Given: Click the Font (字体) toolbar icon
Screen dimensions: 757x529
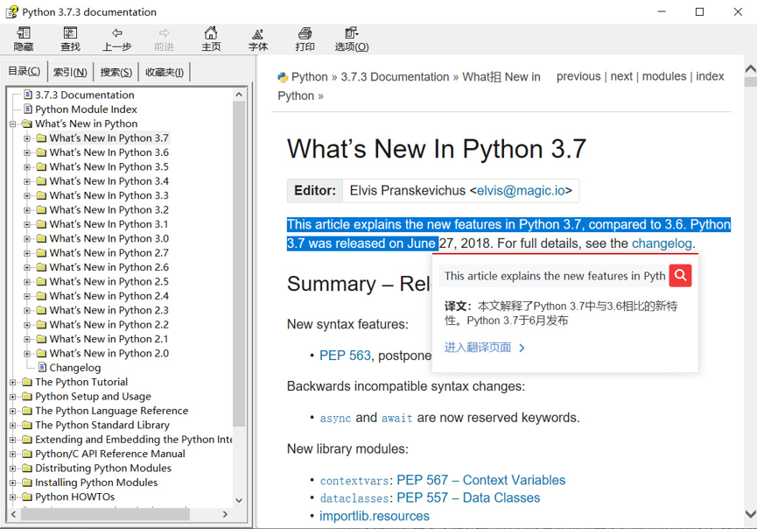Looking at the screenshot, I should 258,34.
